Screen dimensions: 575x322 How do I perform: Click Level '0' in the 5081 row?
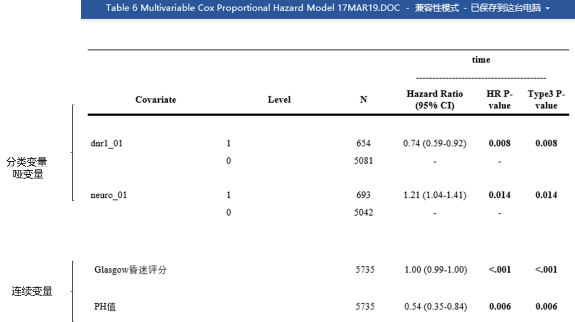(229, 161)
